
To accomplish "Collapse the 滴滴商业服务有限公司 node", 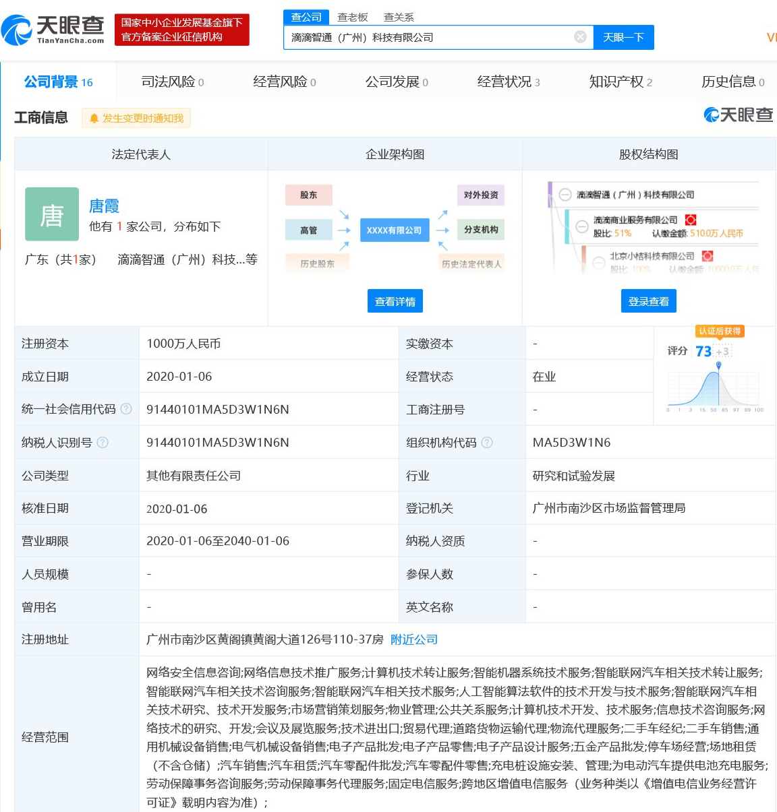I will pos(581,226).
